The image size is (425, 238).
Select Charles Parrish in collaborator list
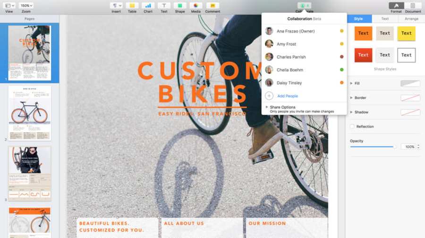tap(304, 57)
